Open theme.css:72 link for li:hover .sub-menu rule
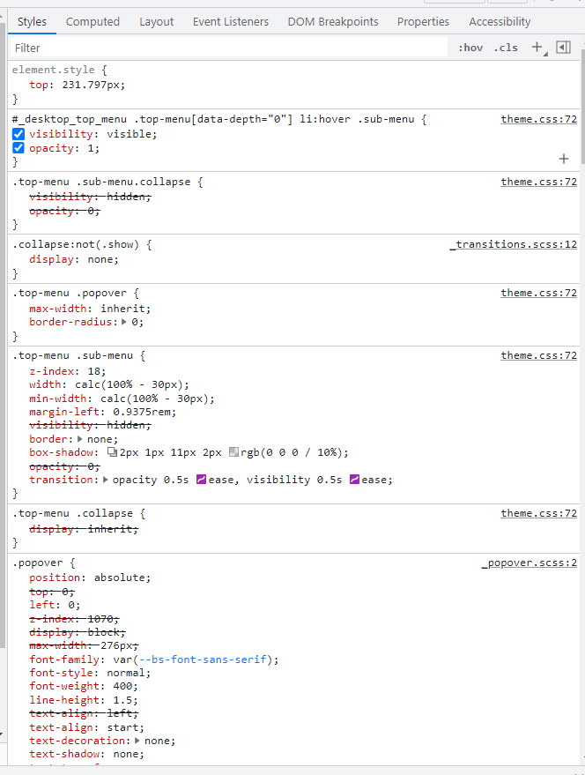This screenshot has height=775, width=585. coord(538,119)
